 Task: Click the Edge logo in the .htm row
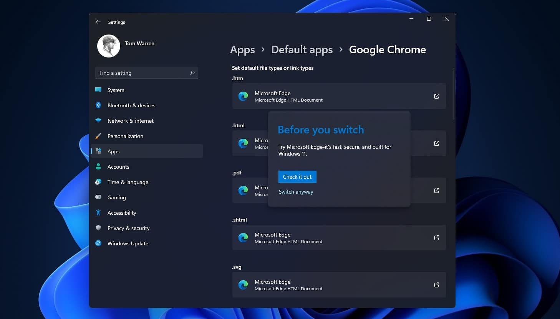point(243,96)
